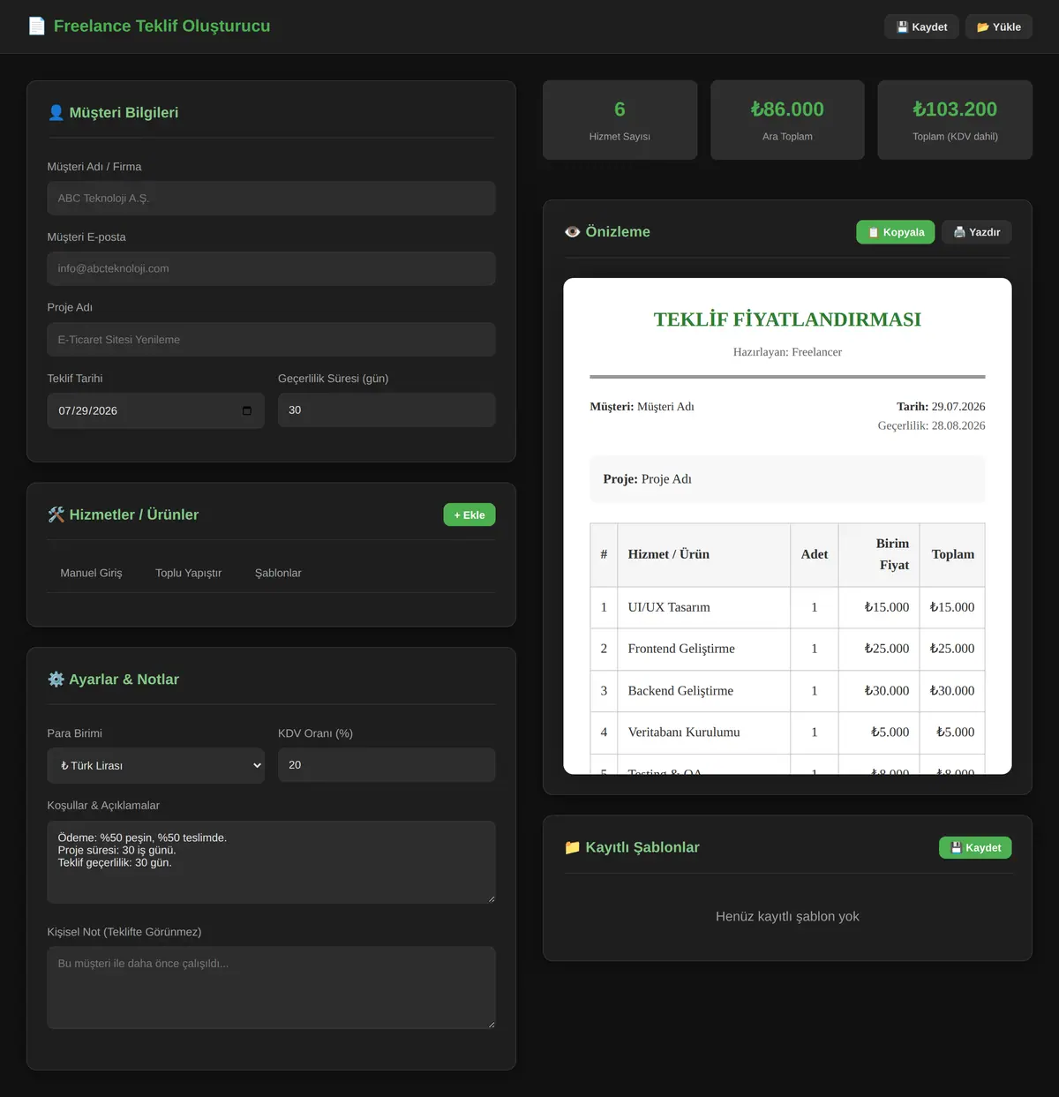Edit the Geçerlilik Süresi days field
The image size is (1059, 1097).
click(387, 410)
